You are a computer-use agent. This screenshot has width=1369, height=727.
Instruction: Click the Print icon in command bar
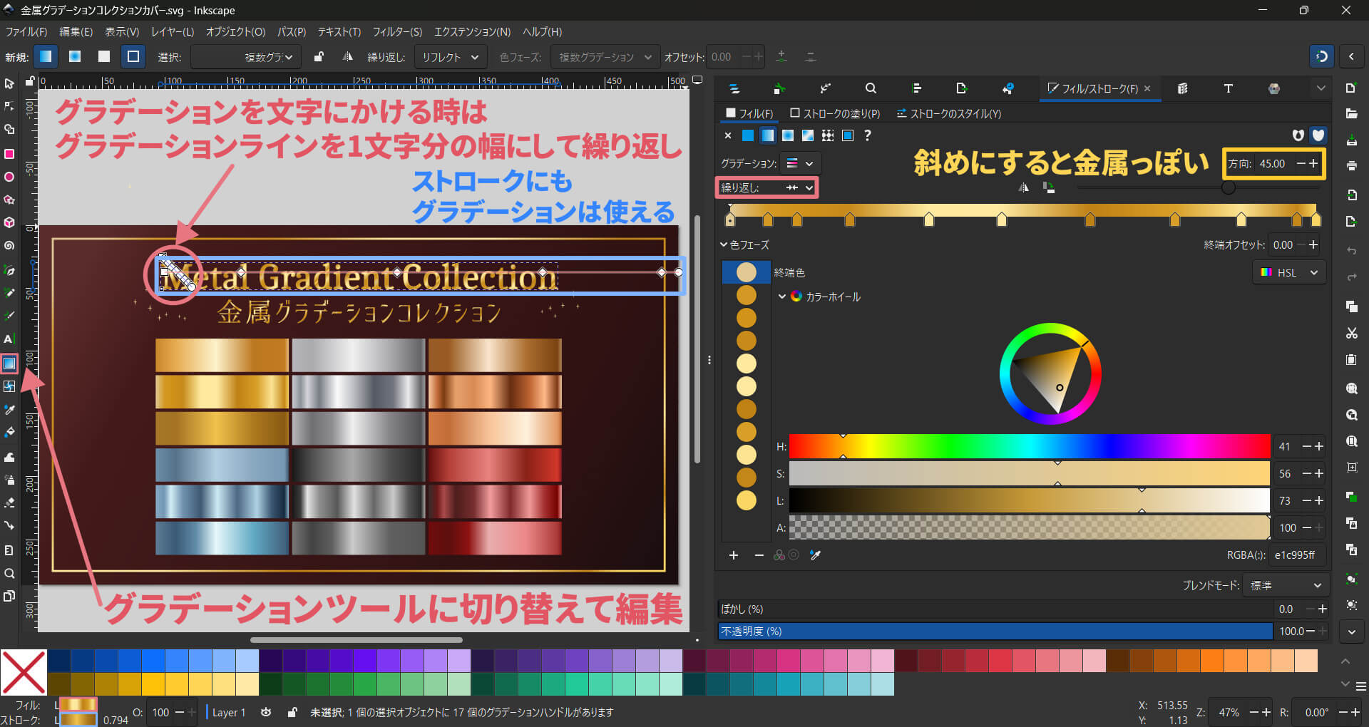click(1351, 165)
